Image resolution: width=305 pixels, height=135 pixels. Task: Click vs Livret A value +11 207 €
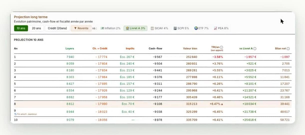point(249,91)
